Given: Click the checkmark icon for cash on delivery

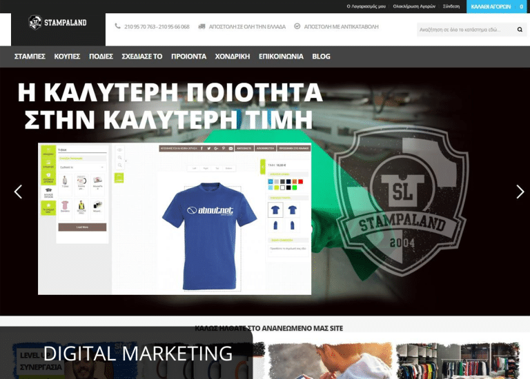Looking at the screenshot, I should tap(297, 26).
